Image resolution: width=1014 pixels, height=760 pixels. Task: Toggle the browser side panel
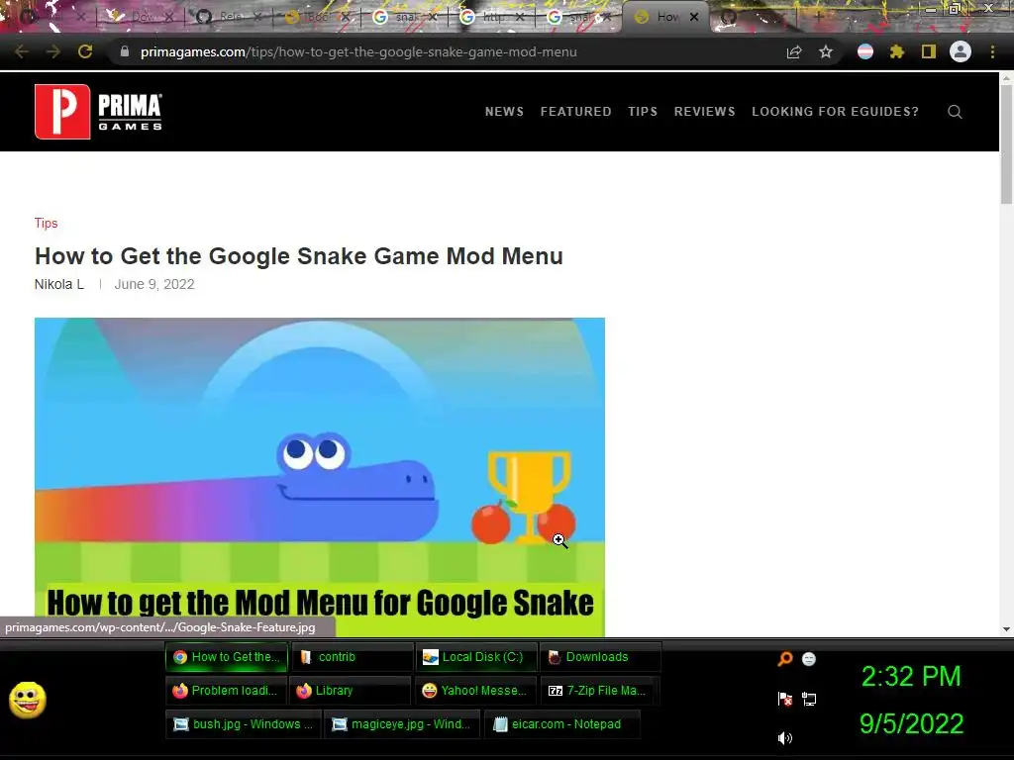929,51
